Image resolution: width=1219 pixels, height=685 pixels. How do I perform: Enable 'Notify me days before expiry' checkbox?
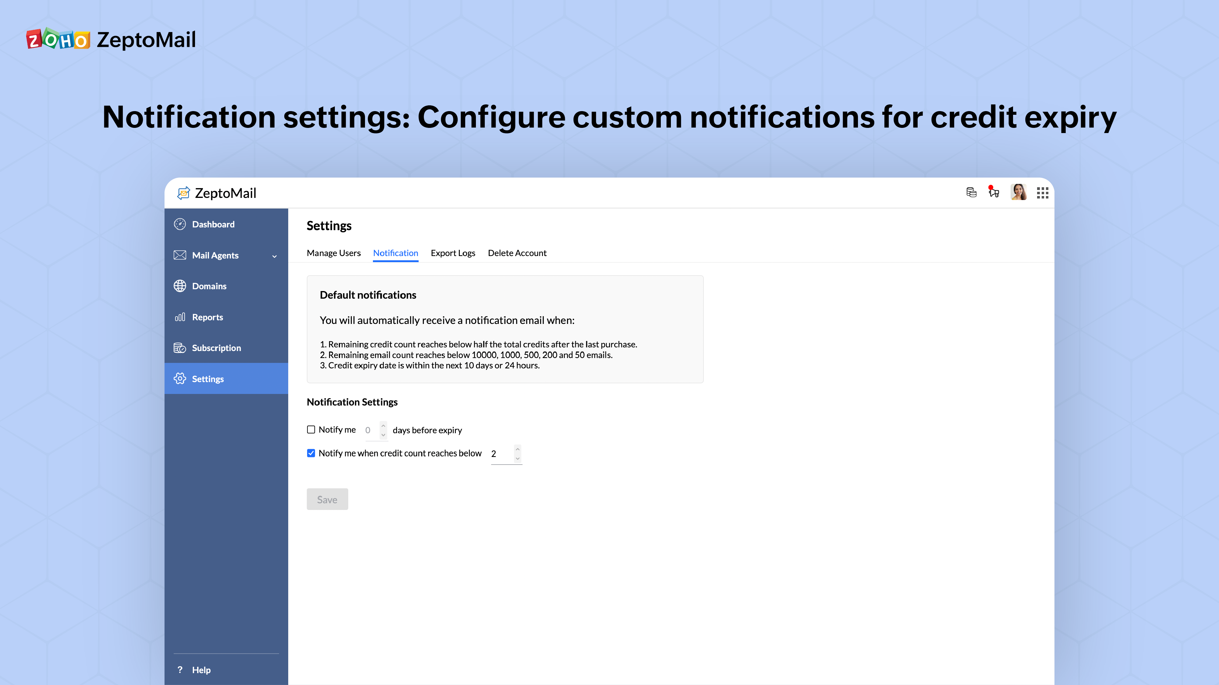[311, 430]
